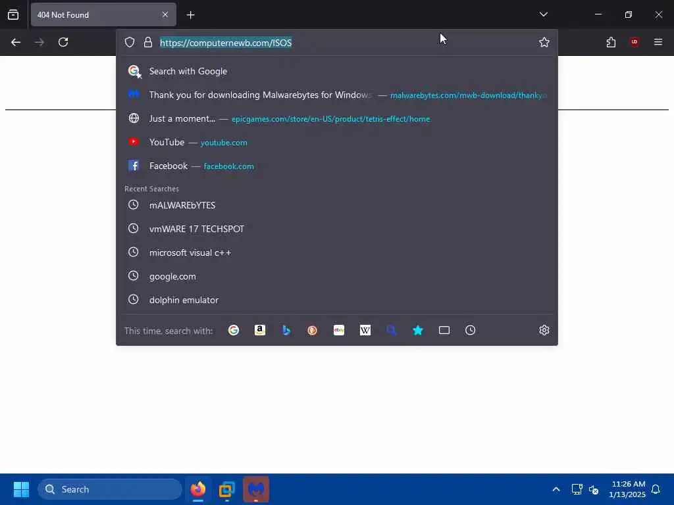674x505 pixels.
Task: Open Firefox from the taskbar
Action: click(x=198, y=489)
